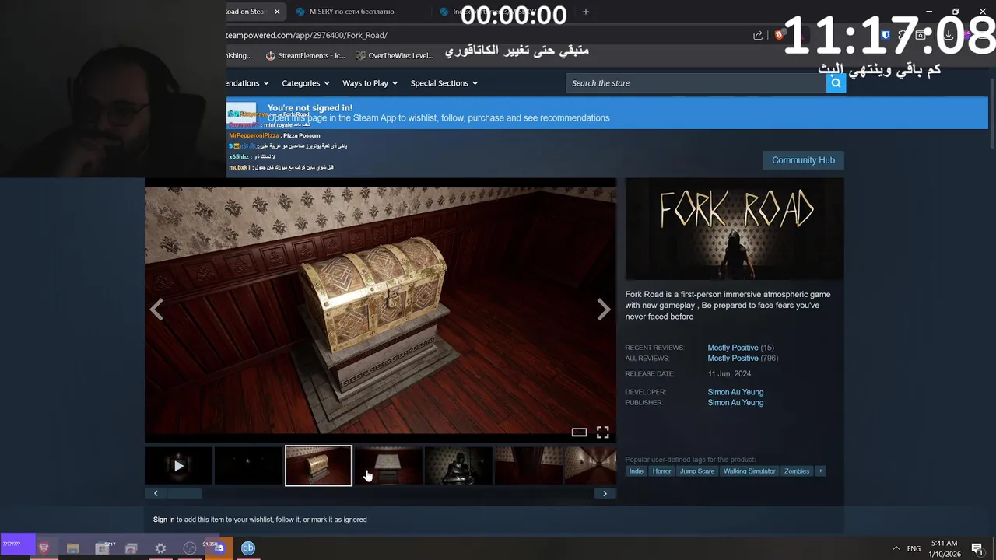
Task: Show hidden tray icons with the chevron
Action: coord(896,548)
